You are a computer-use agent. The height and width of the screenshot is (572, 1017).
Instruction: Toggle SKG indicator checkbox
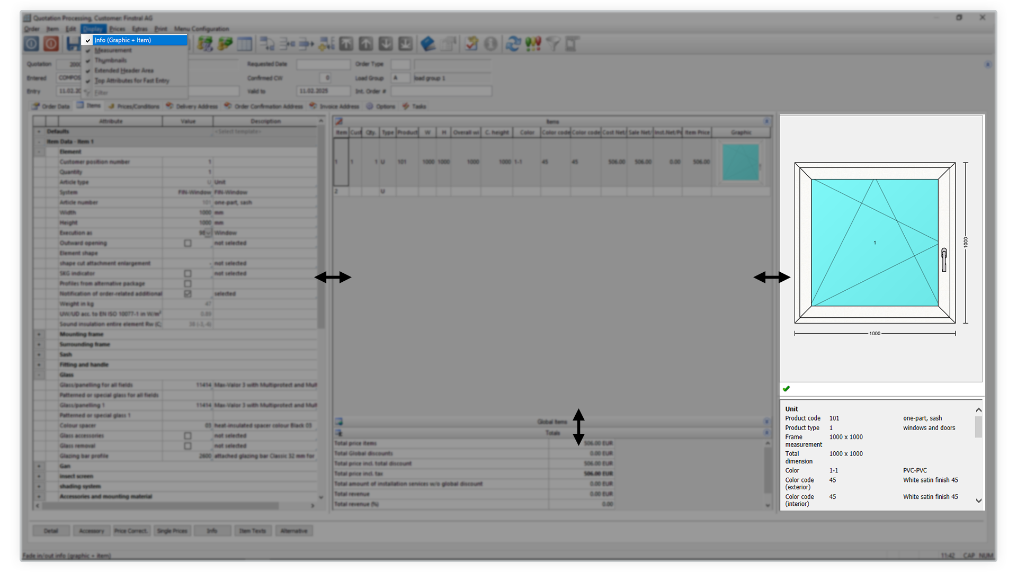188,273
